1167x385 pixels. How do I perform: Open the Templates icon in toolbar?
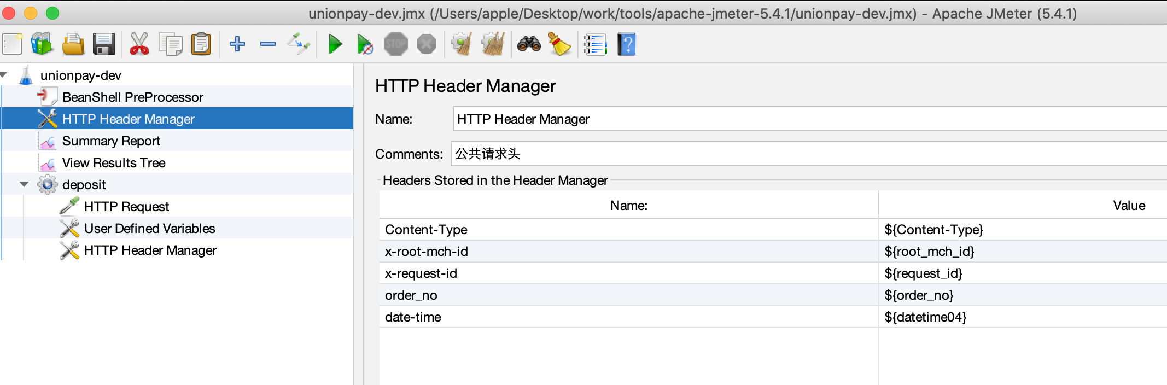pyautogui.click(x=42, y=44)
